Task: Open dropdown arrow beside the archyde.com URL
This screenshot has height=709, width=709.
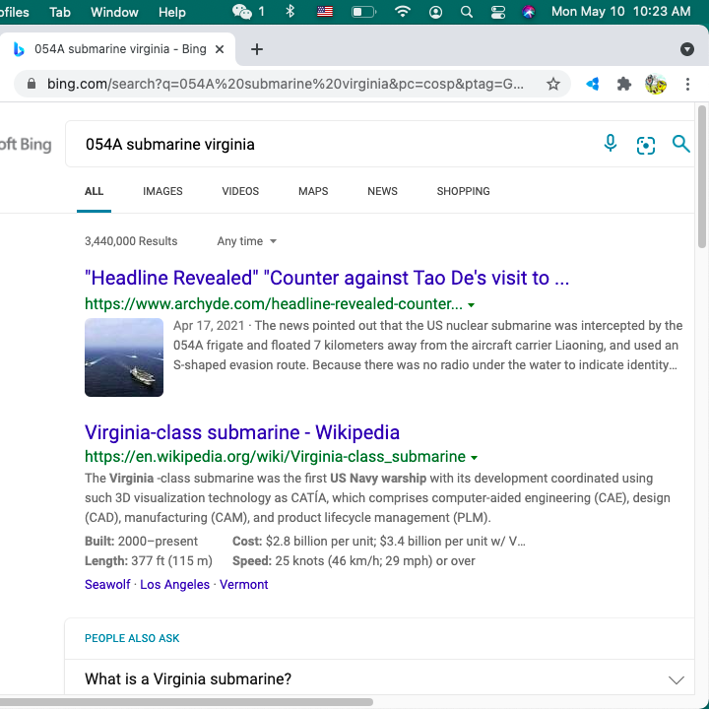Action: 472,304
